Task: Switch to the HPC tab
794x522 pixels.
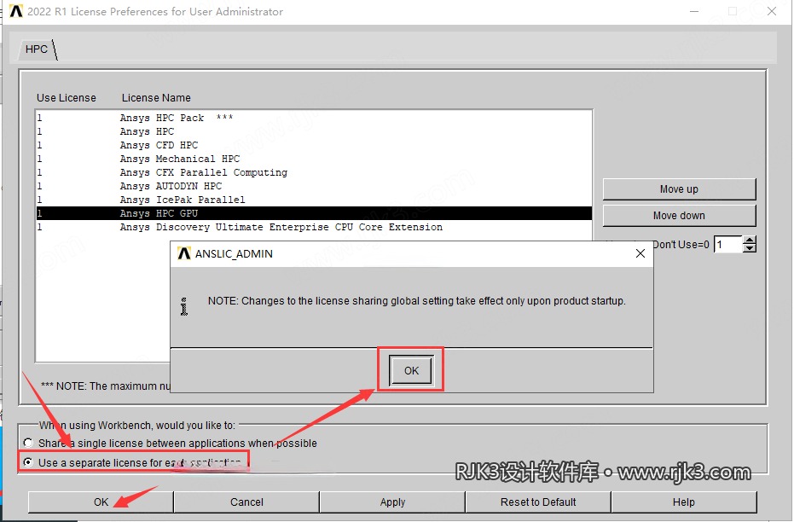Action: [37, 49]
